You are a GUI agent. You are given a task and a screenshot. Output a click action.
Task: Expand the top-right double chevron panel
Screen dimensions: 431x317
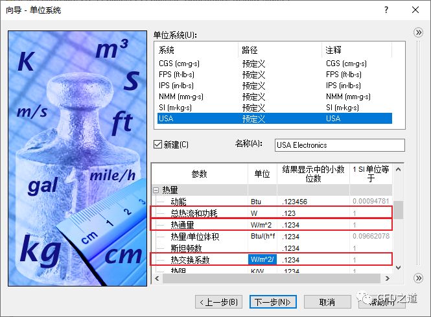418,32
